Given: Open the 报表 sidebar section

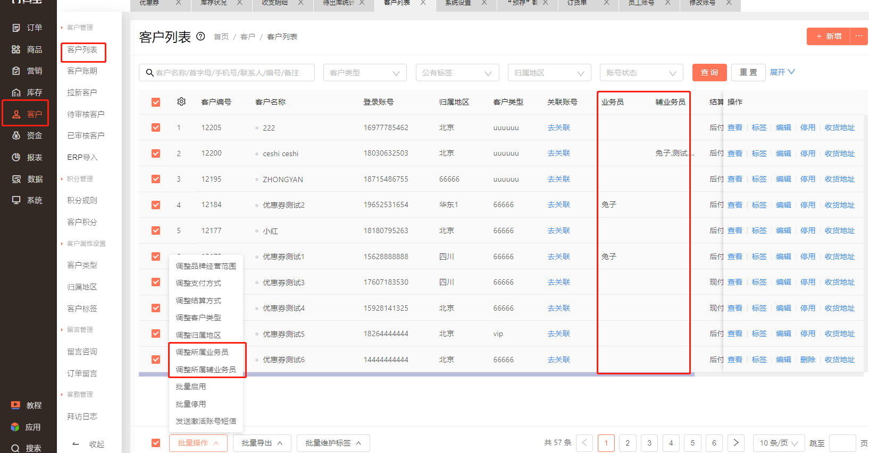Looking at the screenshot, I should point(27,157).
